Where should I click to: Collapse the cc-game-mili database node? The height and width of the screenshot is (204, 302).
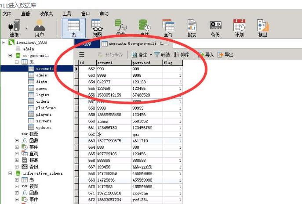pyautogui.click(x=11, y=56)
